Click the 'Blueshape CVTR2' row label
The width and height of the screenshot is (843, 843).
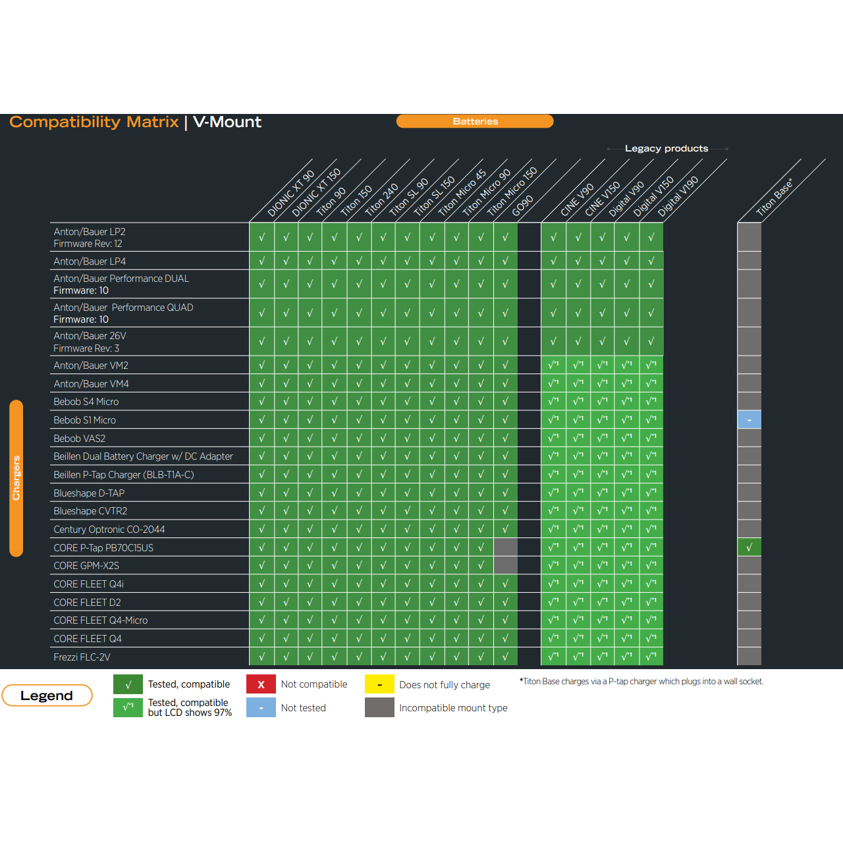pos(90,511)
